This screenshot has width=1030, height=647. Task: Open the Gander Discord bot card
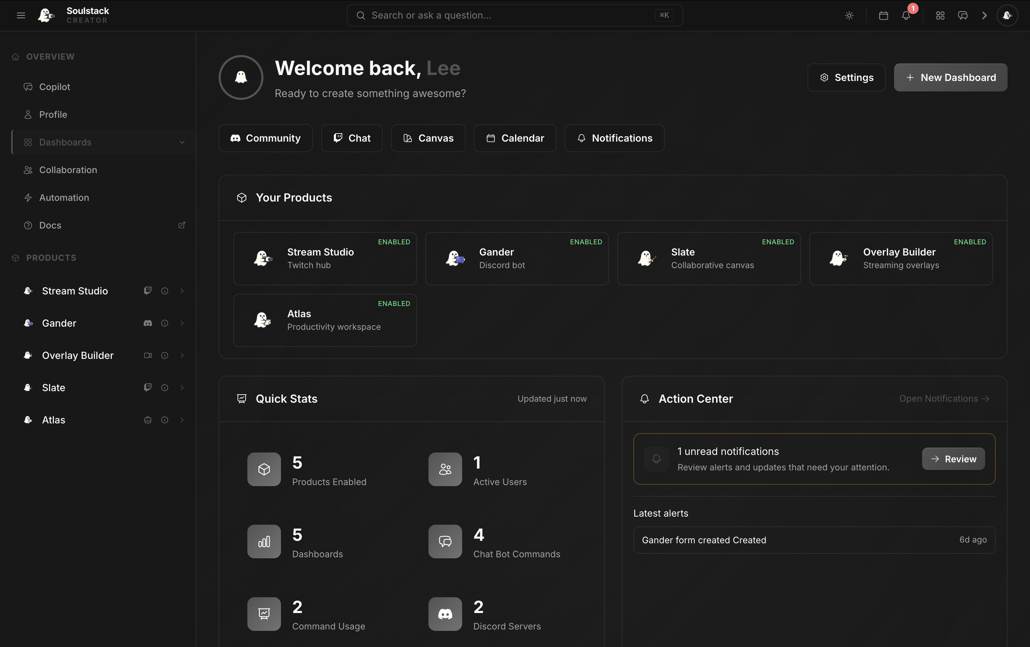517,258
